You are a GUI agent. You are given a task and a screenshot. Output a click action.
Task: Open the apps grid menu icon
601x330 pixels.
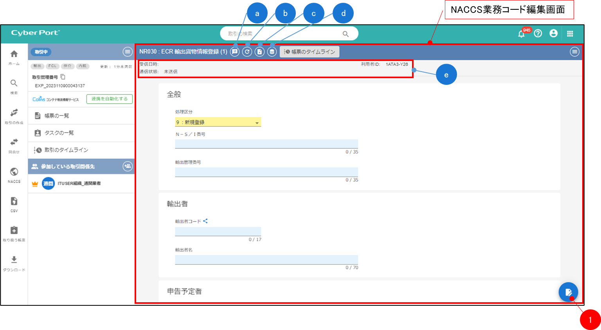tap(570, 34)
